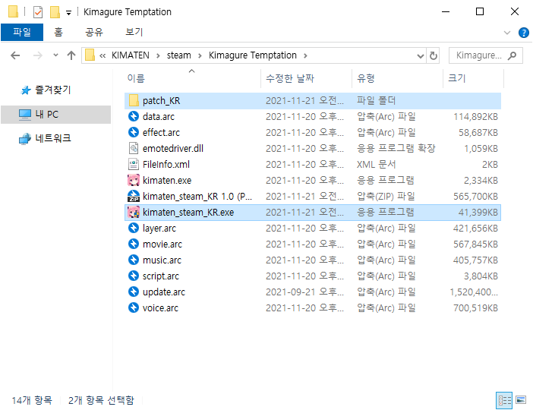Refresh the current folder view
This screenshot has height=410, width=533.
click(434, 55)
